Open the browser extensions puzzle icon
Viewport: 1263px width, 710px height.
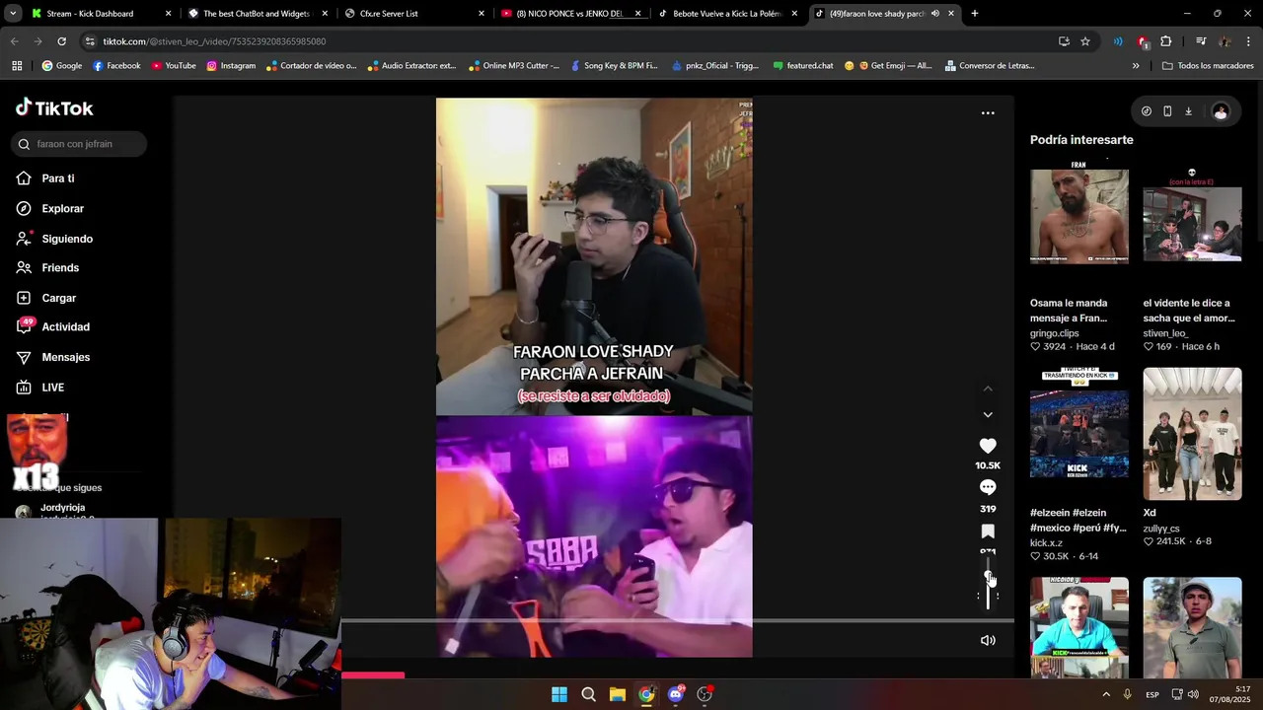[1166, 41]
